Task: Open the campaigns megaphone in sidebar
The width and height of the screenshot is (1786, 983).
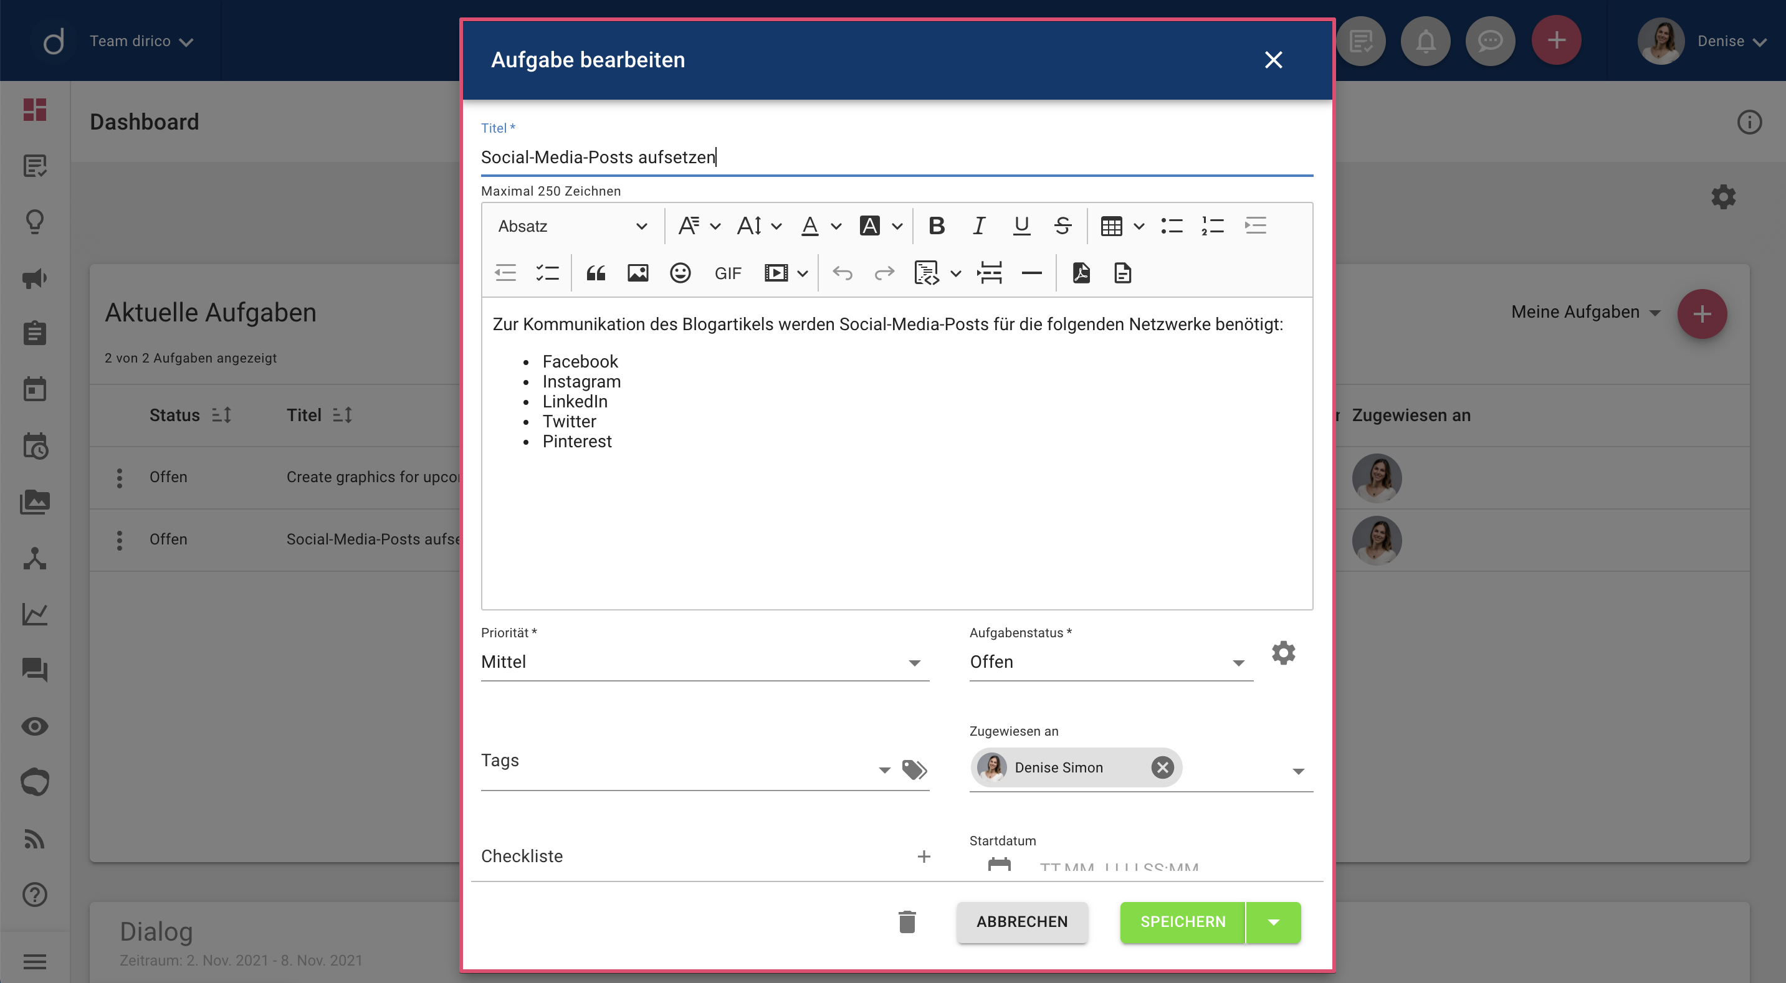Action: pos(35,278)
